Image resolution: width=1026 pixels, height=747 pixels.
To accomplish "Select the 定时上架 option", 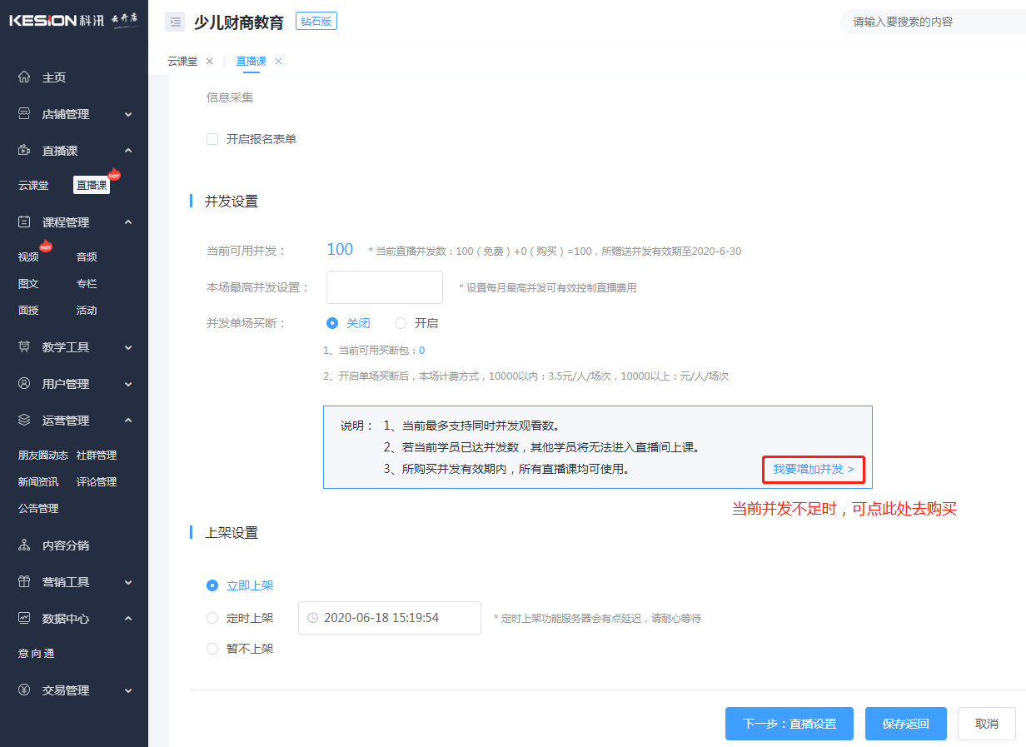I will coord(212,618).
